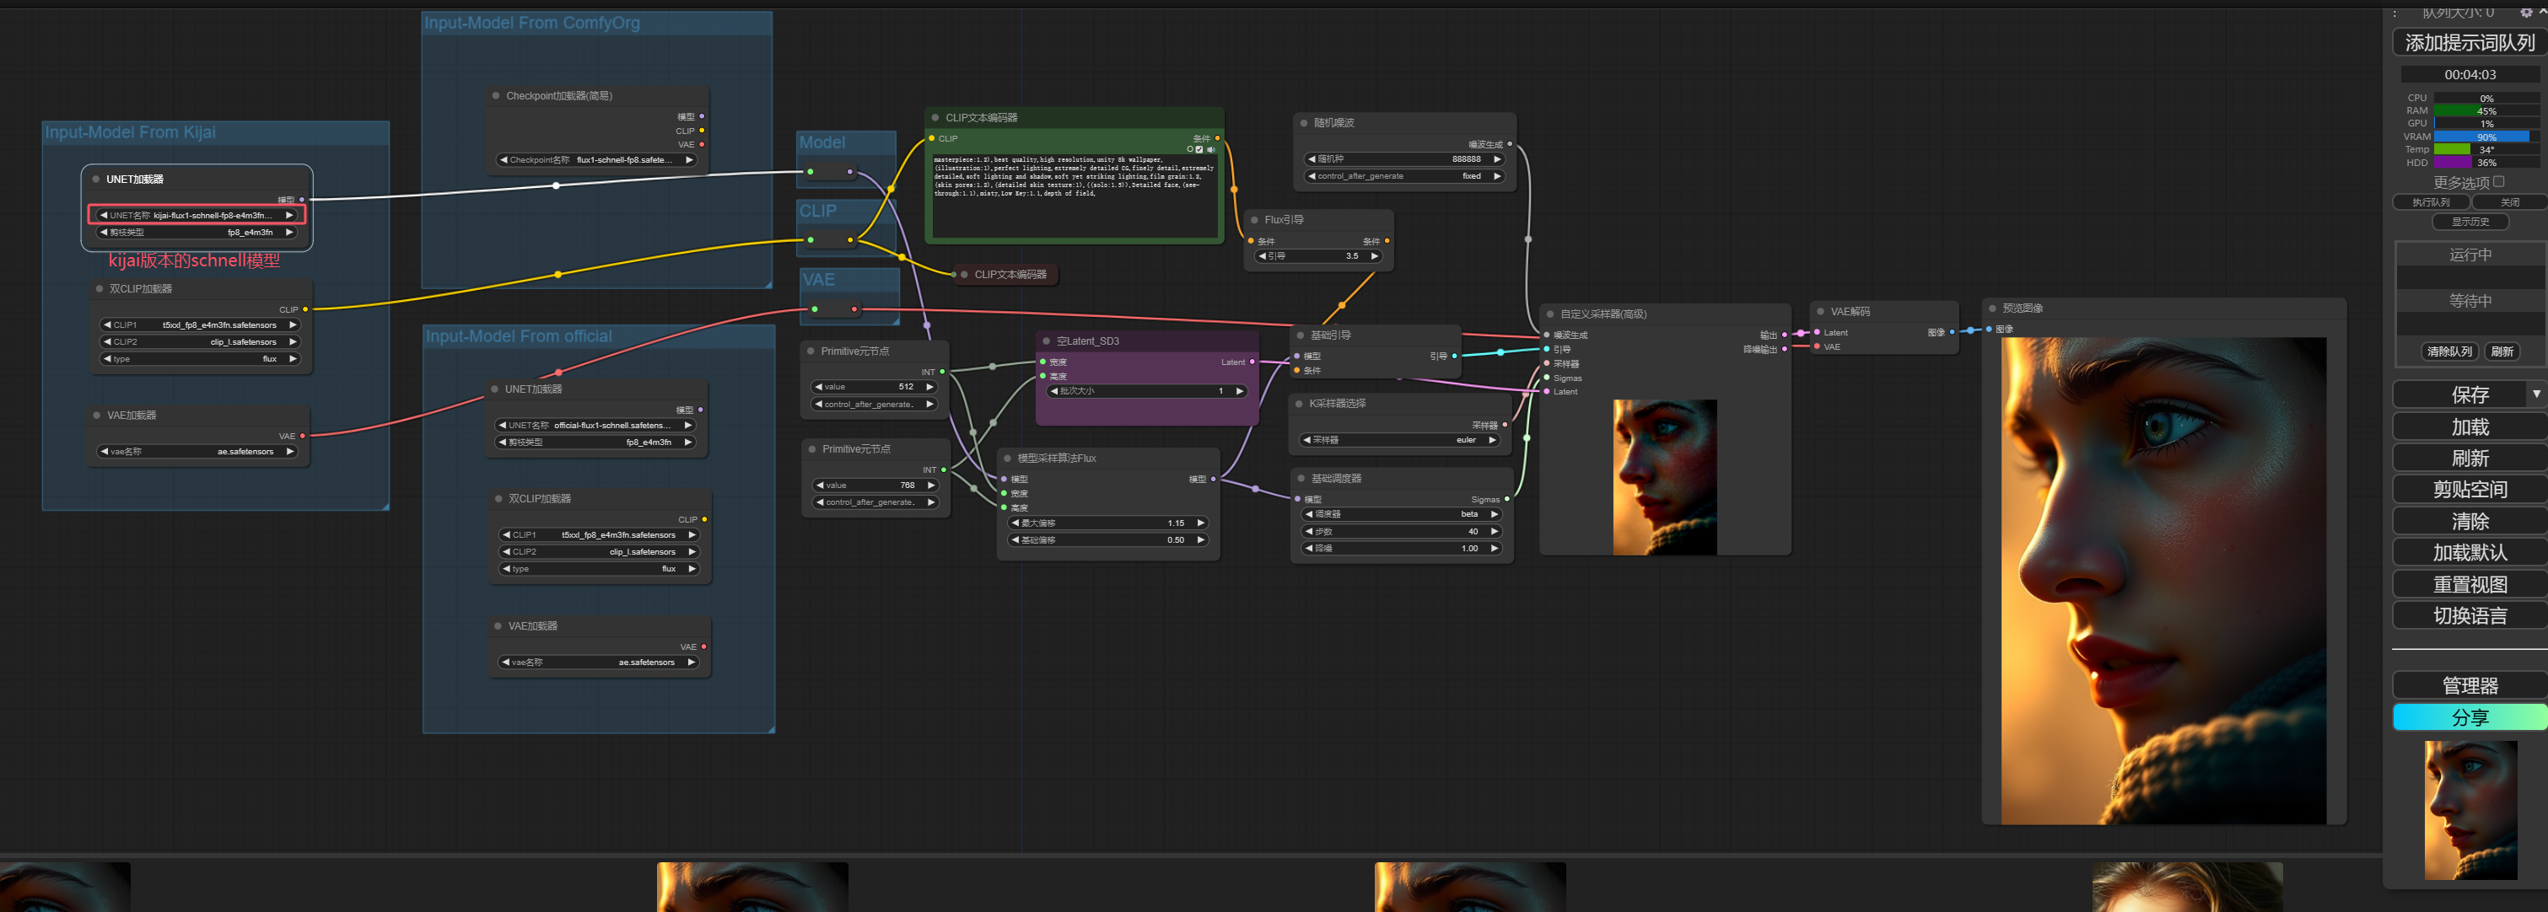
Task: Click the portrait thumbnail below 分享
Action: pos(2470,810)
